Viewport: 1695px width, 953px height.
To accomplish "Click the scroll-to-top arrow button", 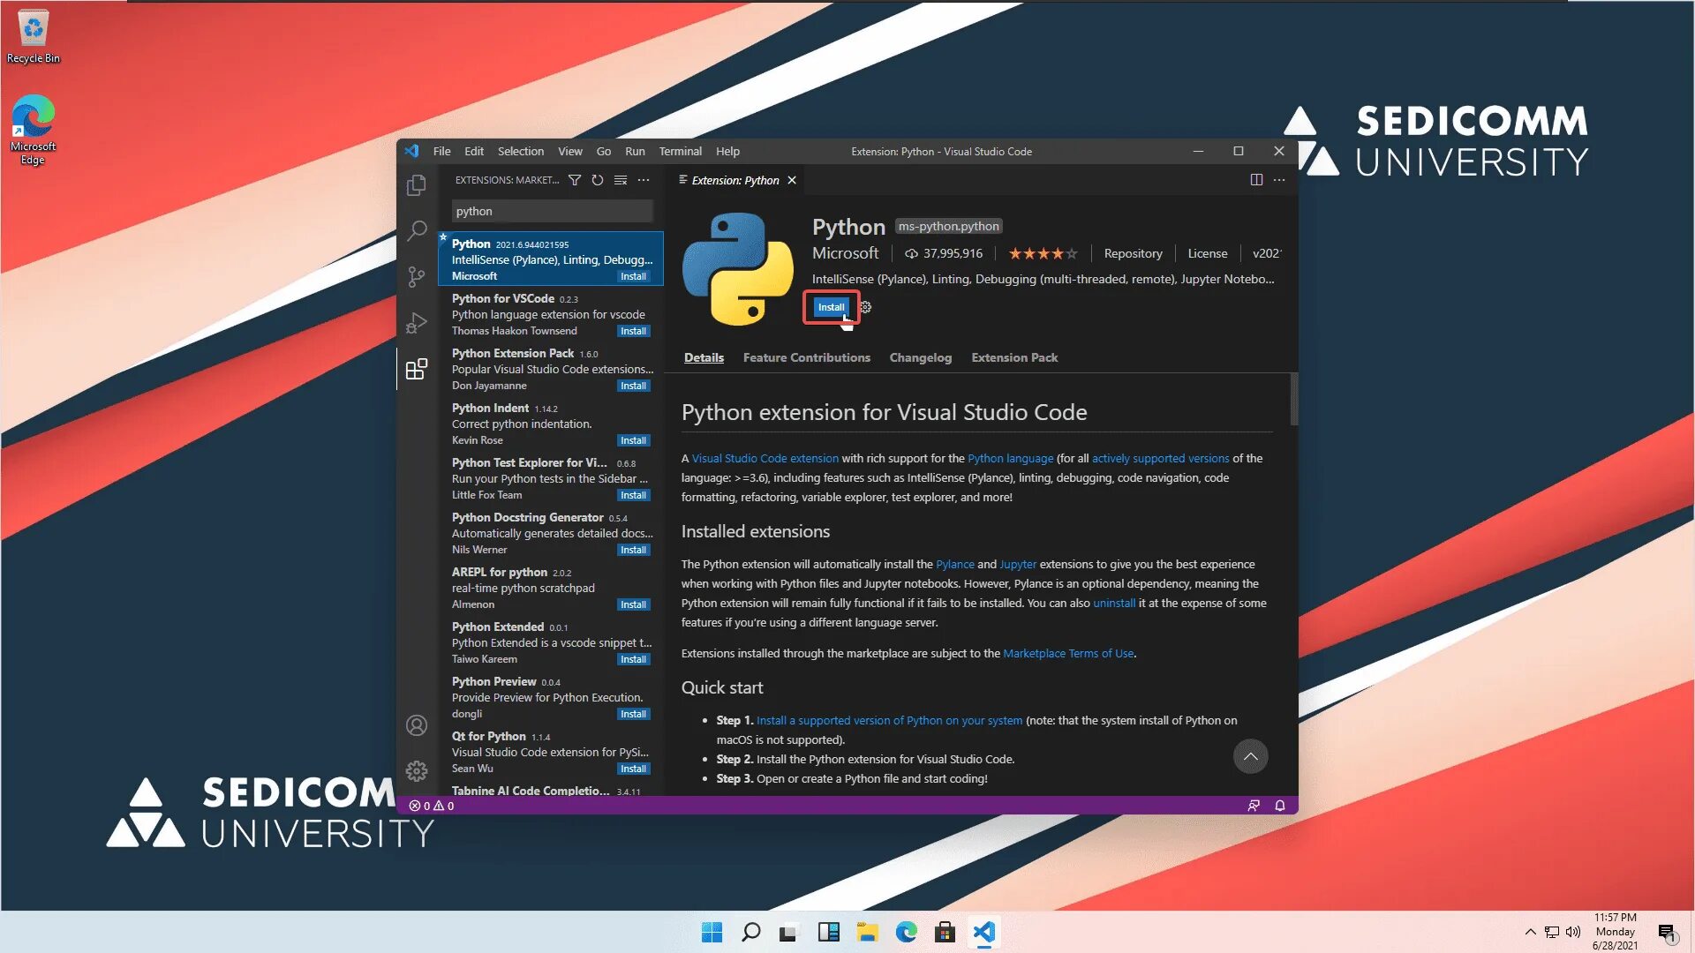I will pyautogui.click(x=1250, y=756).
